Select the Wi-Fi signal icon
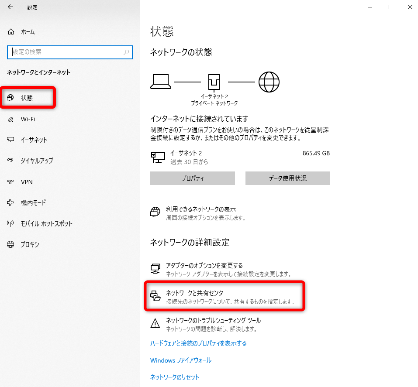This screenshot has height=387, width=418. click(x=10, y=119)
